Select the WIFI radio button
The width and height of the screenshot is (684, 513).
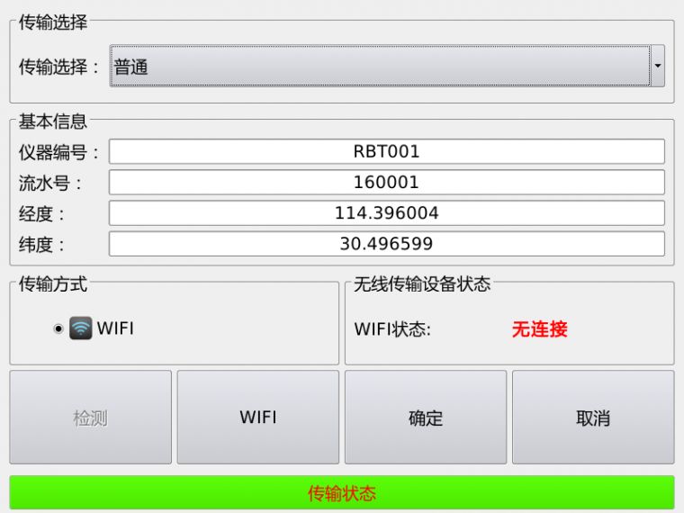click(59, 328)
